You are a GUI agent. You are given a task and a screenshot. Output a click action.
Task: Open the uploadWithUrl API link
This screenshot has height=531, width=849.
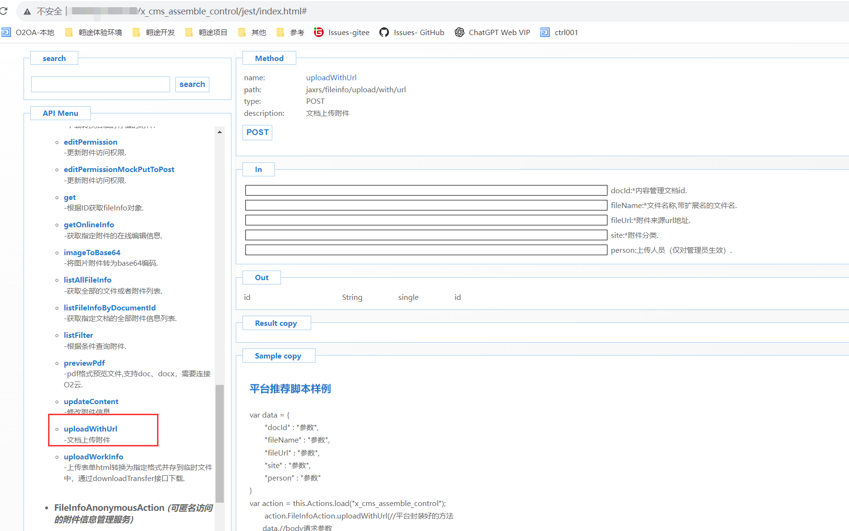90,429
